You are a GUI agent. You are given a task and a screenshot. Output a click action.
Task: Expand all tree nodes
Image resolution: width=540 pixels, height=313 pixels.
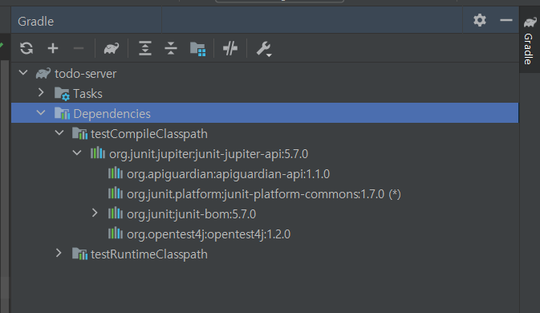pos(145,48)
